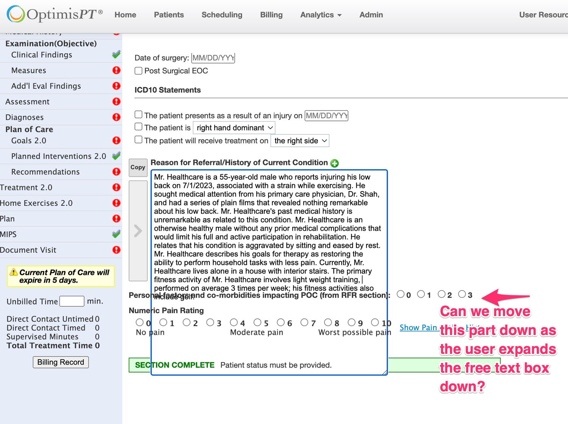Click the green checkmark beside MIPS
Viewport: 568px width, 424px height.
(116, 234)
